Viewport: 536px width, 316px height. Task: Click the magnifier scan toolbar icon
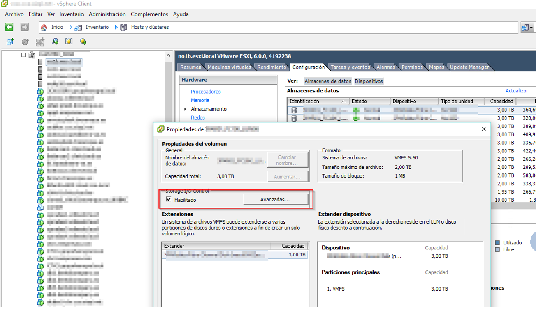pyautogui.click(x=55, y=42)
